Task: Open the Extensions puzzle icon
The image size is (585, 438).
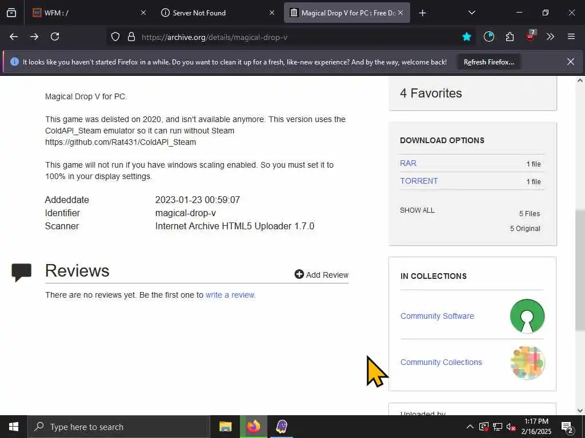Action: pyautogui.click(x=510, y=36)
